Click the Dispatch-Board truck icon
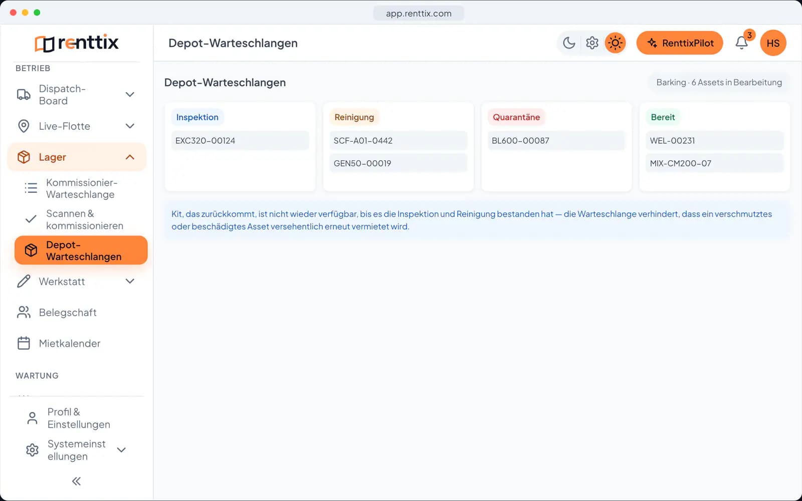The height and width of the screenshot is (501, 802). coord(24,95)
